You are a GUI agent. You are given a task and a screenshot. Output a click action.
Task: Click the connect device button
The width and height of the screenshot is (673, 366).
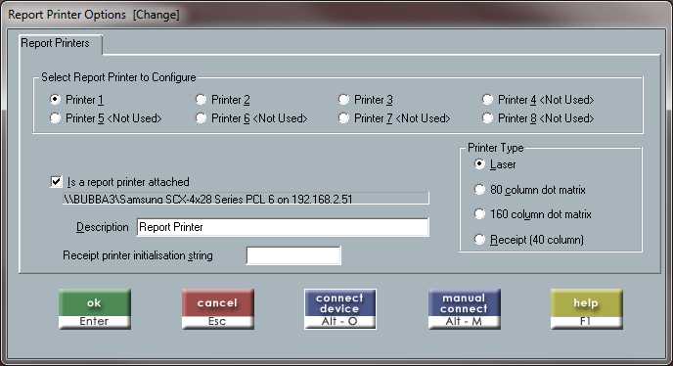[340, 309]
